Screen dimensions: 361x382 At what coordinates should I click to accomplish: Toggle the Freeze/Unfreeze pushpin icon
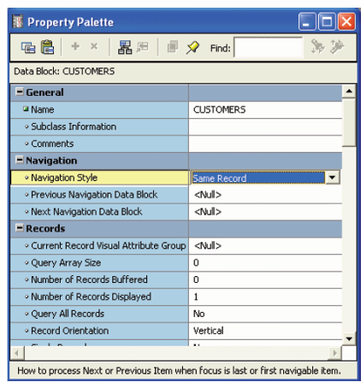coord(192,47)
